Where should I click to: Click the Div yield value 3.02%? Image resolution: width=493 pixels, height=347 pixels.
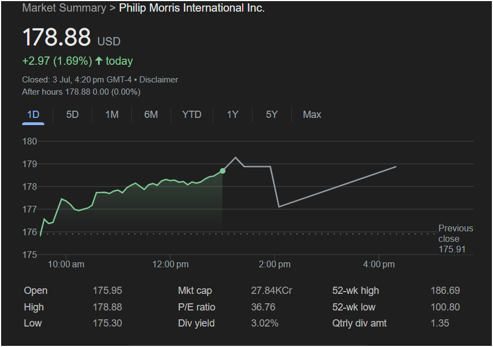[x=265, y=323]
